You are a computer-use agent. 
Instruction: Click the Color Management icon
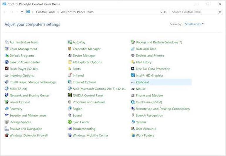coord(7,49)
